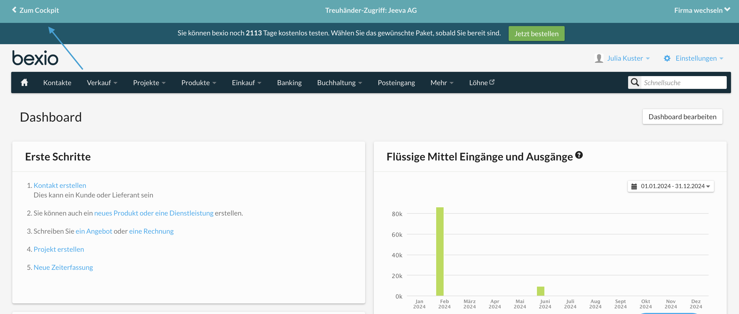This screenshot has width=739, height=314.
Task: Click the bexio logo
Action: pyautogui.click(x=35, y=58)
